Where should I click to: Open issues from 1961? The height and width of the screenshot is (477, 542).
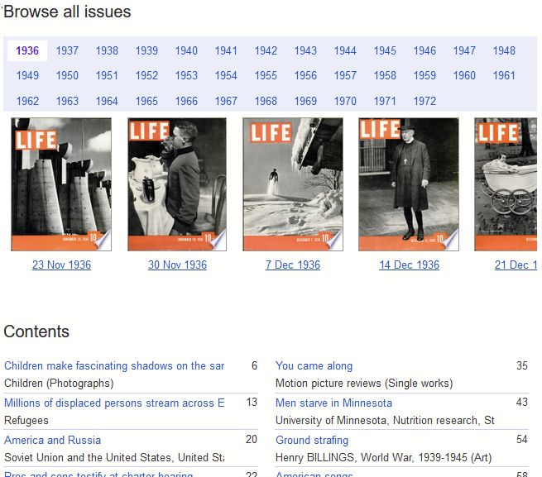[x=504, y=76]
